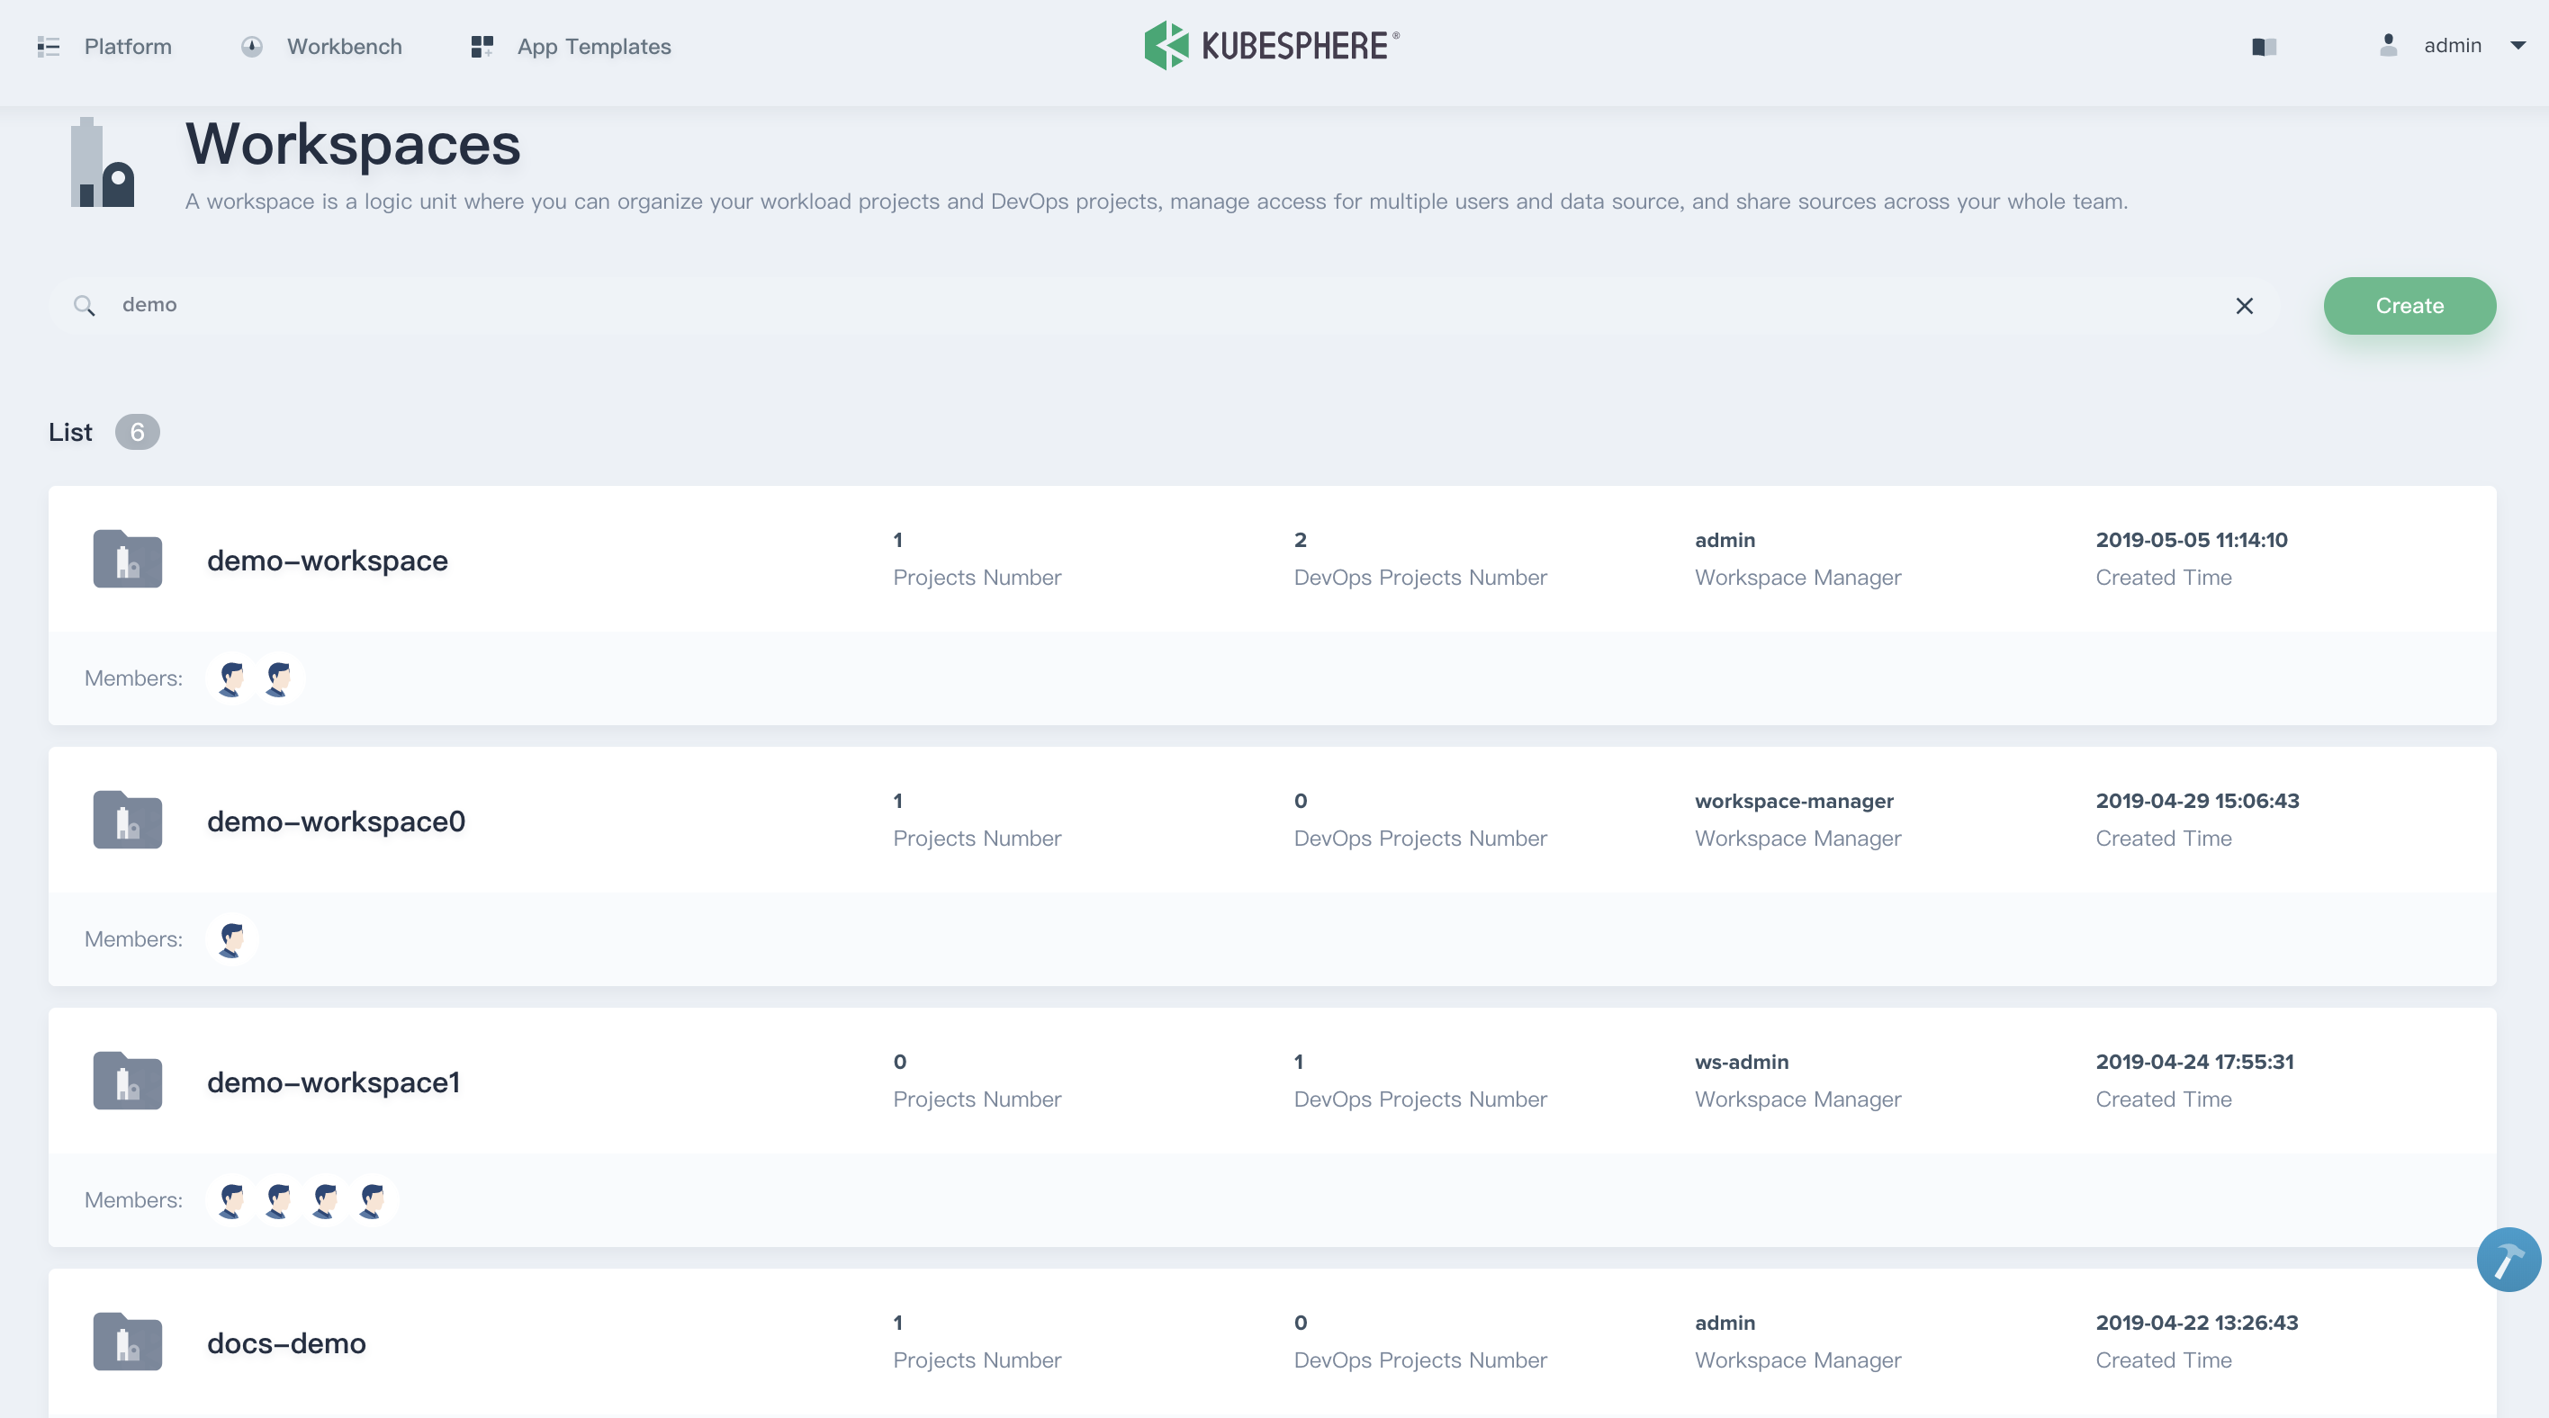Screen dimensions: 2549x1418
Task: Click the first member avatar of demo-workspace
Action: point(231,678)
